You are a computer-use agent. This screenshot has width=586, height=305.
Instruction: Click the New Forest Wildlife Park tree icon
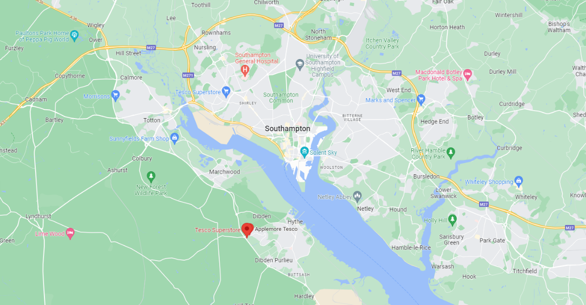click(151, 176)
